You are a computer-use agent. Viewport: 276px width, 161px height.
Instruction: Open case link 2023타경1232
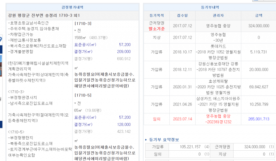[218, 121]
